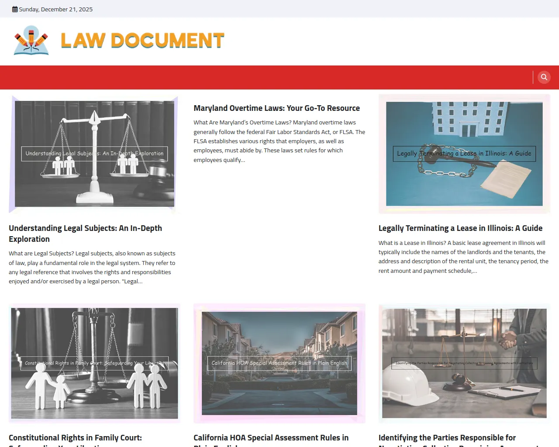Screen dimensions: 559x447
Task: Open 'Identifying the Parties Responsible for' heading
Action: coord(447,438)
